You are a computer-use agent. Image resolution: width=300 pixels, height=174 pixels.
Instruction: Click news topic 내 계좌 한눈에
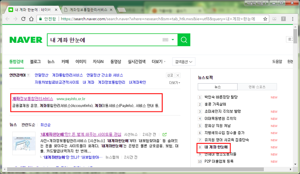(x=216, y=147)
